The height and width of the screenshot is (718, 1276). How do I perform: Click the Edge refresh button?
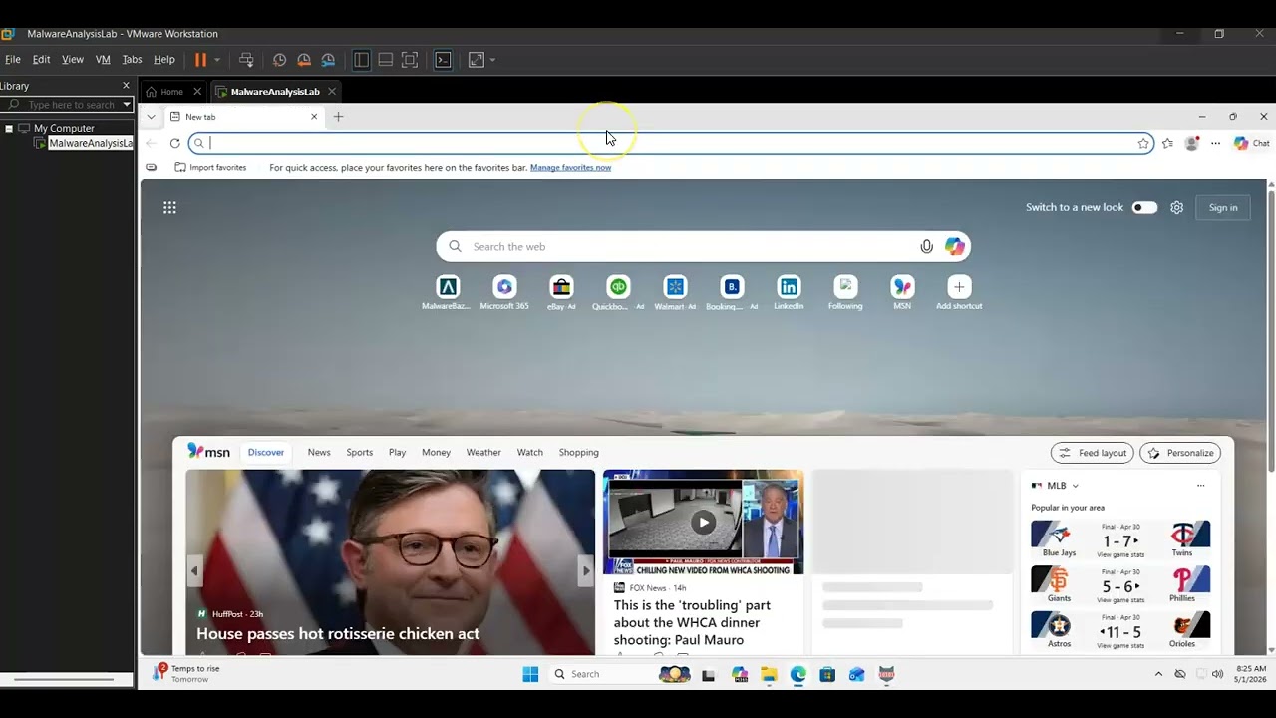(174, 143)
